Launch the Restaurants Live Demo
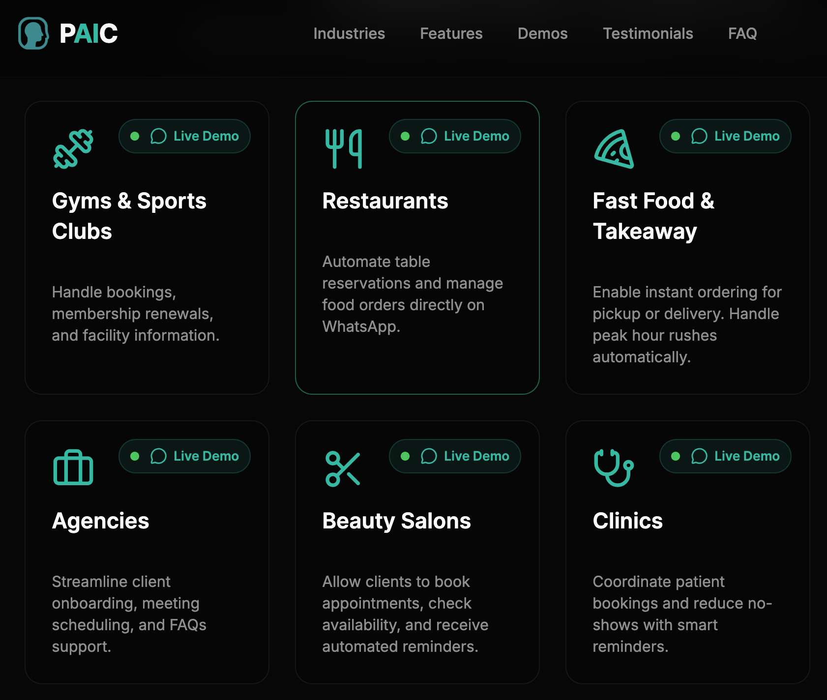The width and height of the screenshot is (827, 700). (455, 136)
